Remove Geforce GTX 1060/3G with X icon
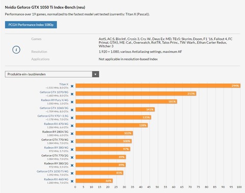The width and height of the screenshot is (245, 193). click(x=72, y=110)
